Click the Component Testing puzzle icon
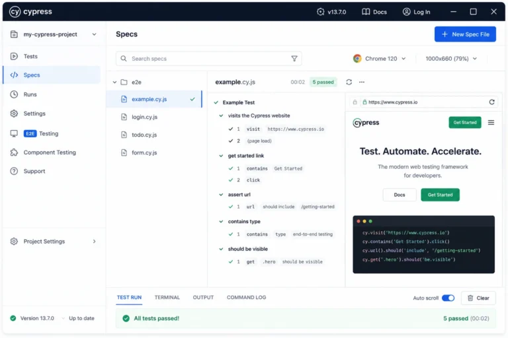Screen dimensions: 508x338 tap(14, 152)
